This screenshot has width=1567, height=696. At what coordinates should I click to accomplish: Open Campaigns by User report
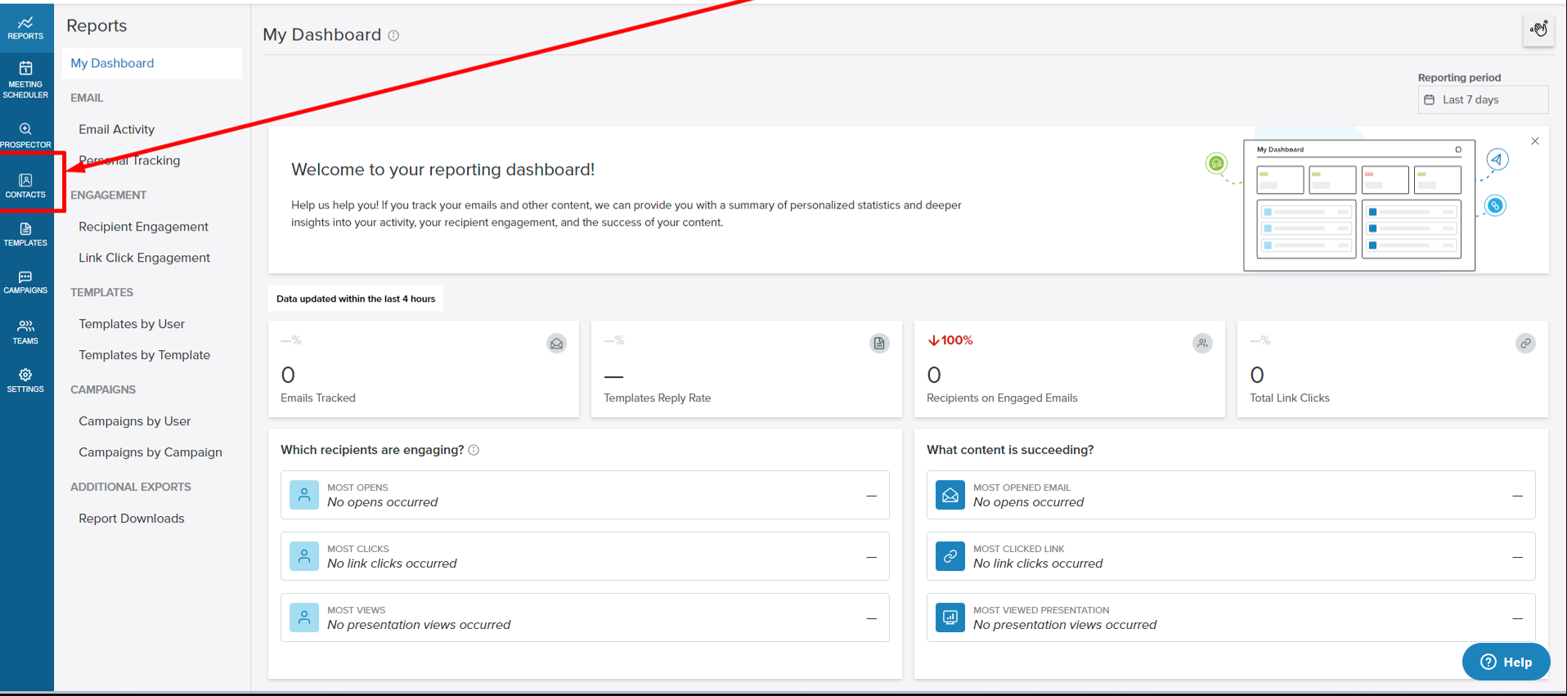[134, 421]
